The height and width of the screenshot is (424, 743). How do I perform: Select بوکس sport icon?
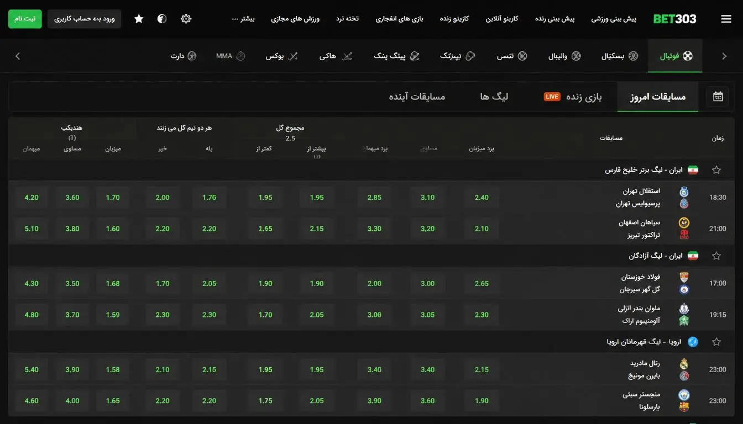tap(282, 56)
